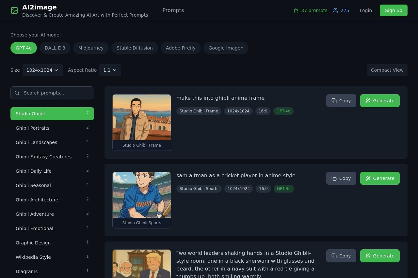Toggle Compact View
418x278 pixels.
[x=387, y=70]
